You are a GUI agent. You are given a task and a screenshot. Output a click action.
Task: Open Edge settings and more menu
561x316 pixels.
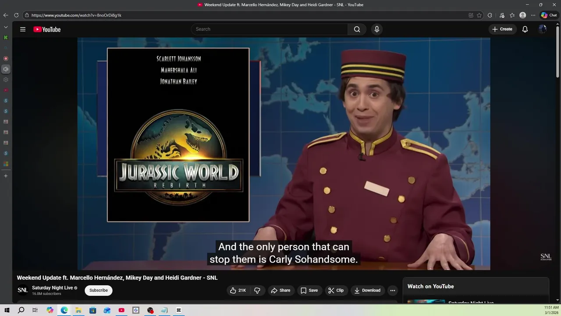coord(533,15)
